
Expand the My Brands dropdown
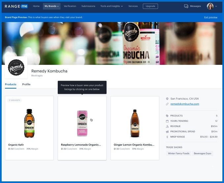pos(52,6)
